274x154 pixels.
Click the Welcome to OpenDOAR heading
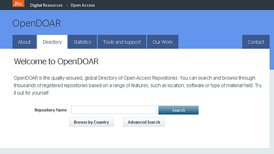coord(56,62)
